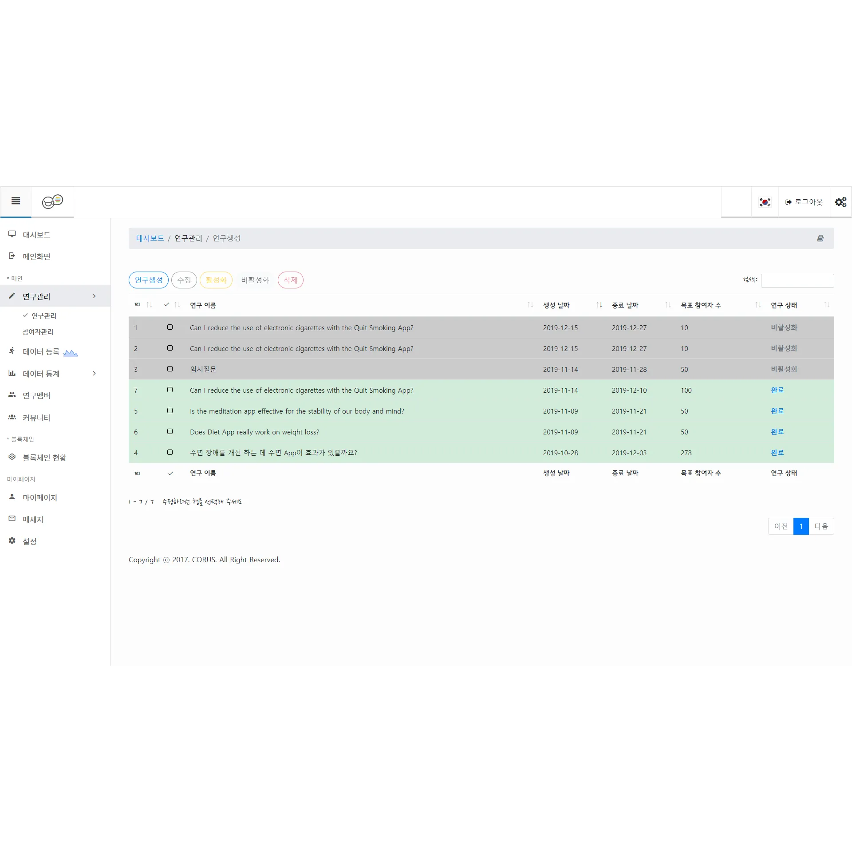Go to 다음 pagination button
Image resolution: width=852 pixels, height=852 pixels.
pos(821,526)
